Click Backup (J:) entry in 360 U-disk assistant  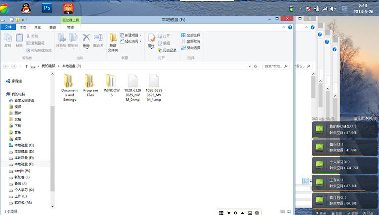pyautogui.click(x=345, y=147)
